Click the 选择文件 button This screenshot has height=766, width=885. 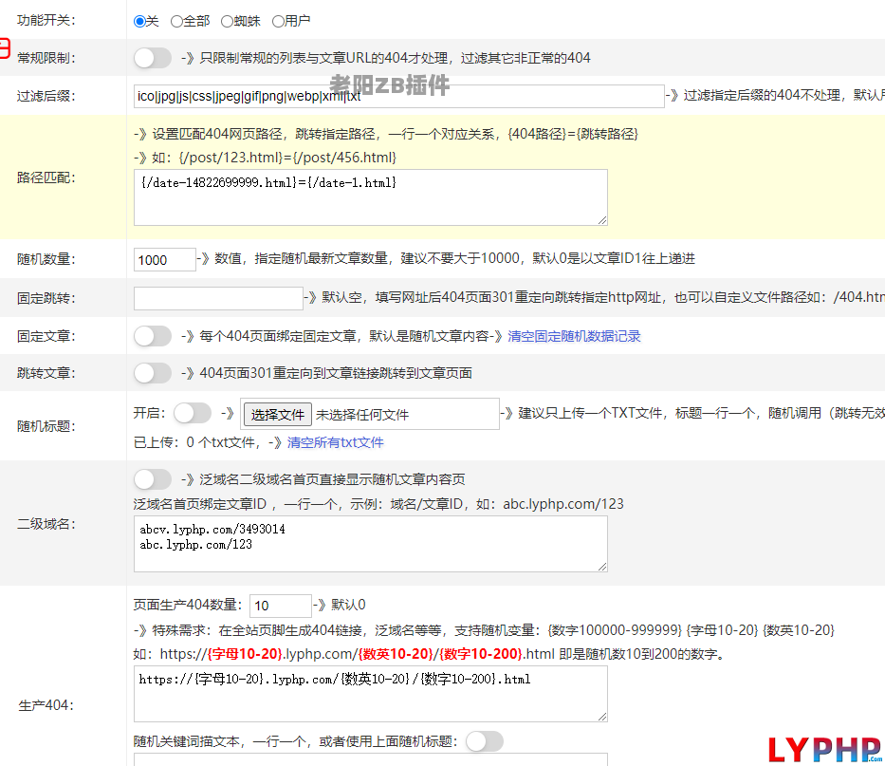277,415
